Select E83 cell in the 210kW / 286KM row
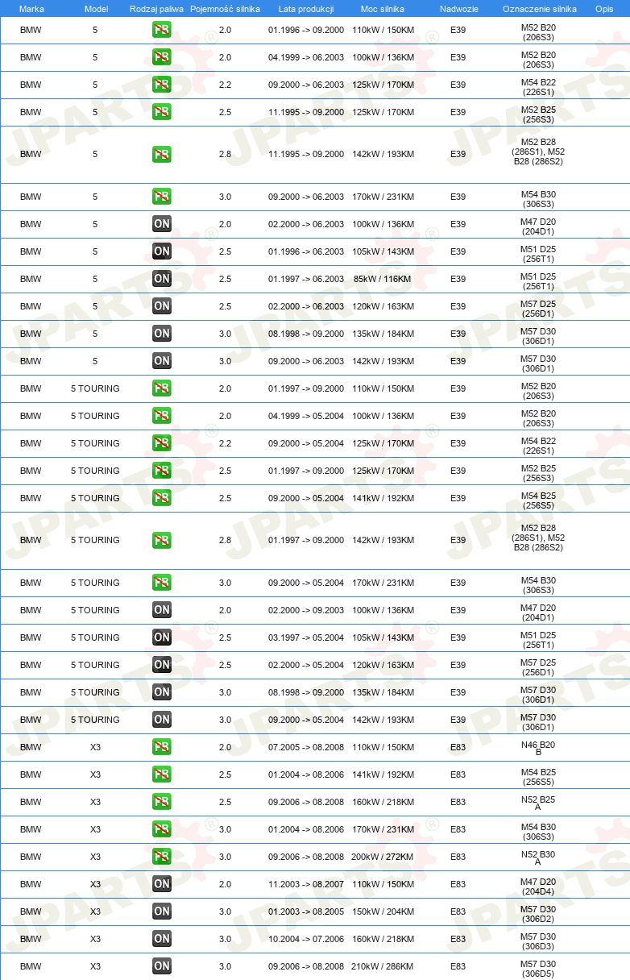Screen dimensions: 630x980 (x=458, y=966)
